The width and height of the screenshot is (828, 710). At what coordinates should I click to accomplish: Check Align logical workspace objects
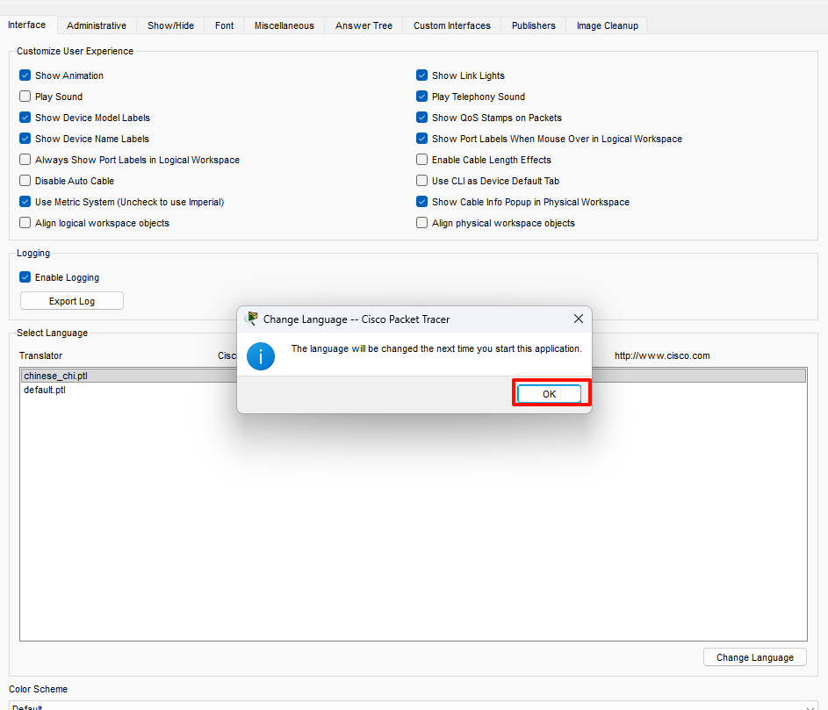pos(25,223)
